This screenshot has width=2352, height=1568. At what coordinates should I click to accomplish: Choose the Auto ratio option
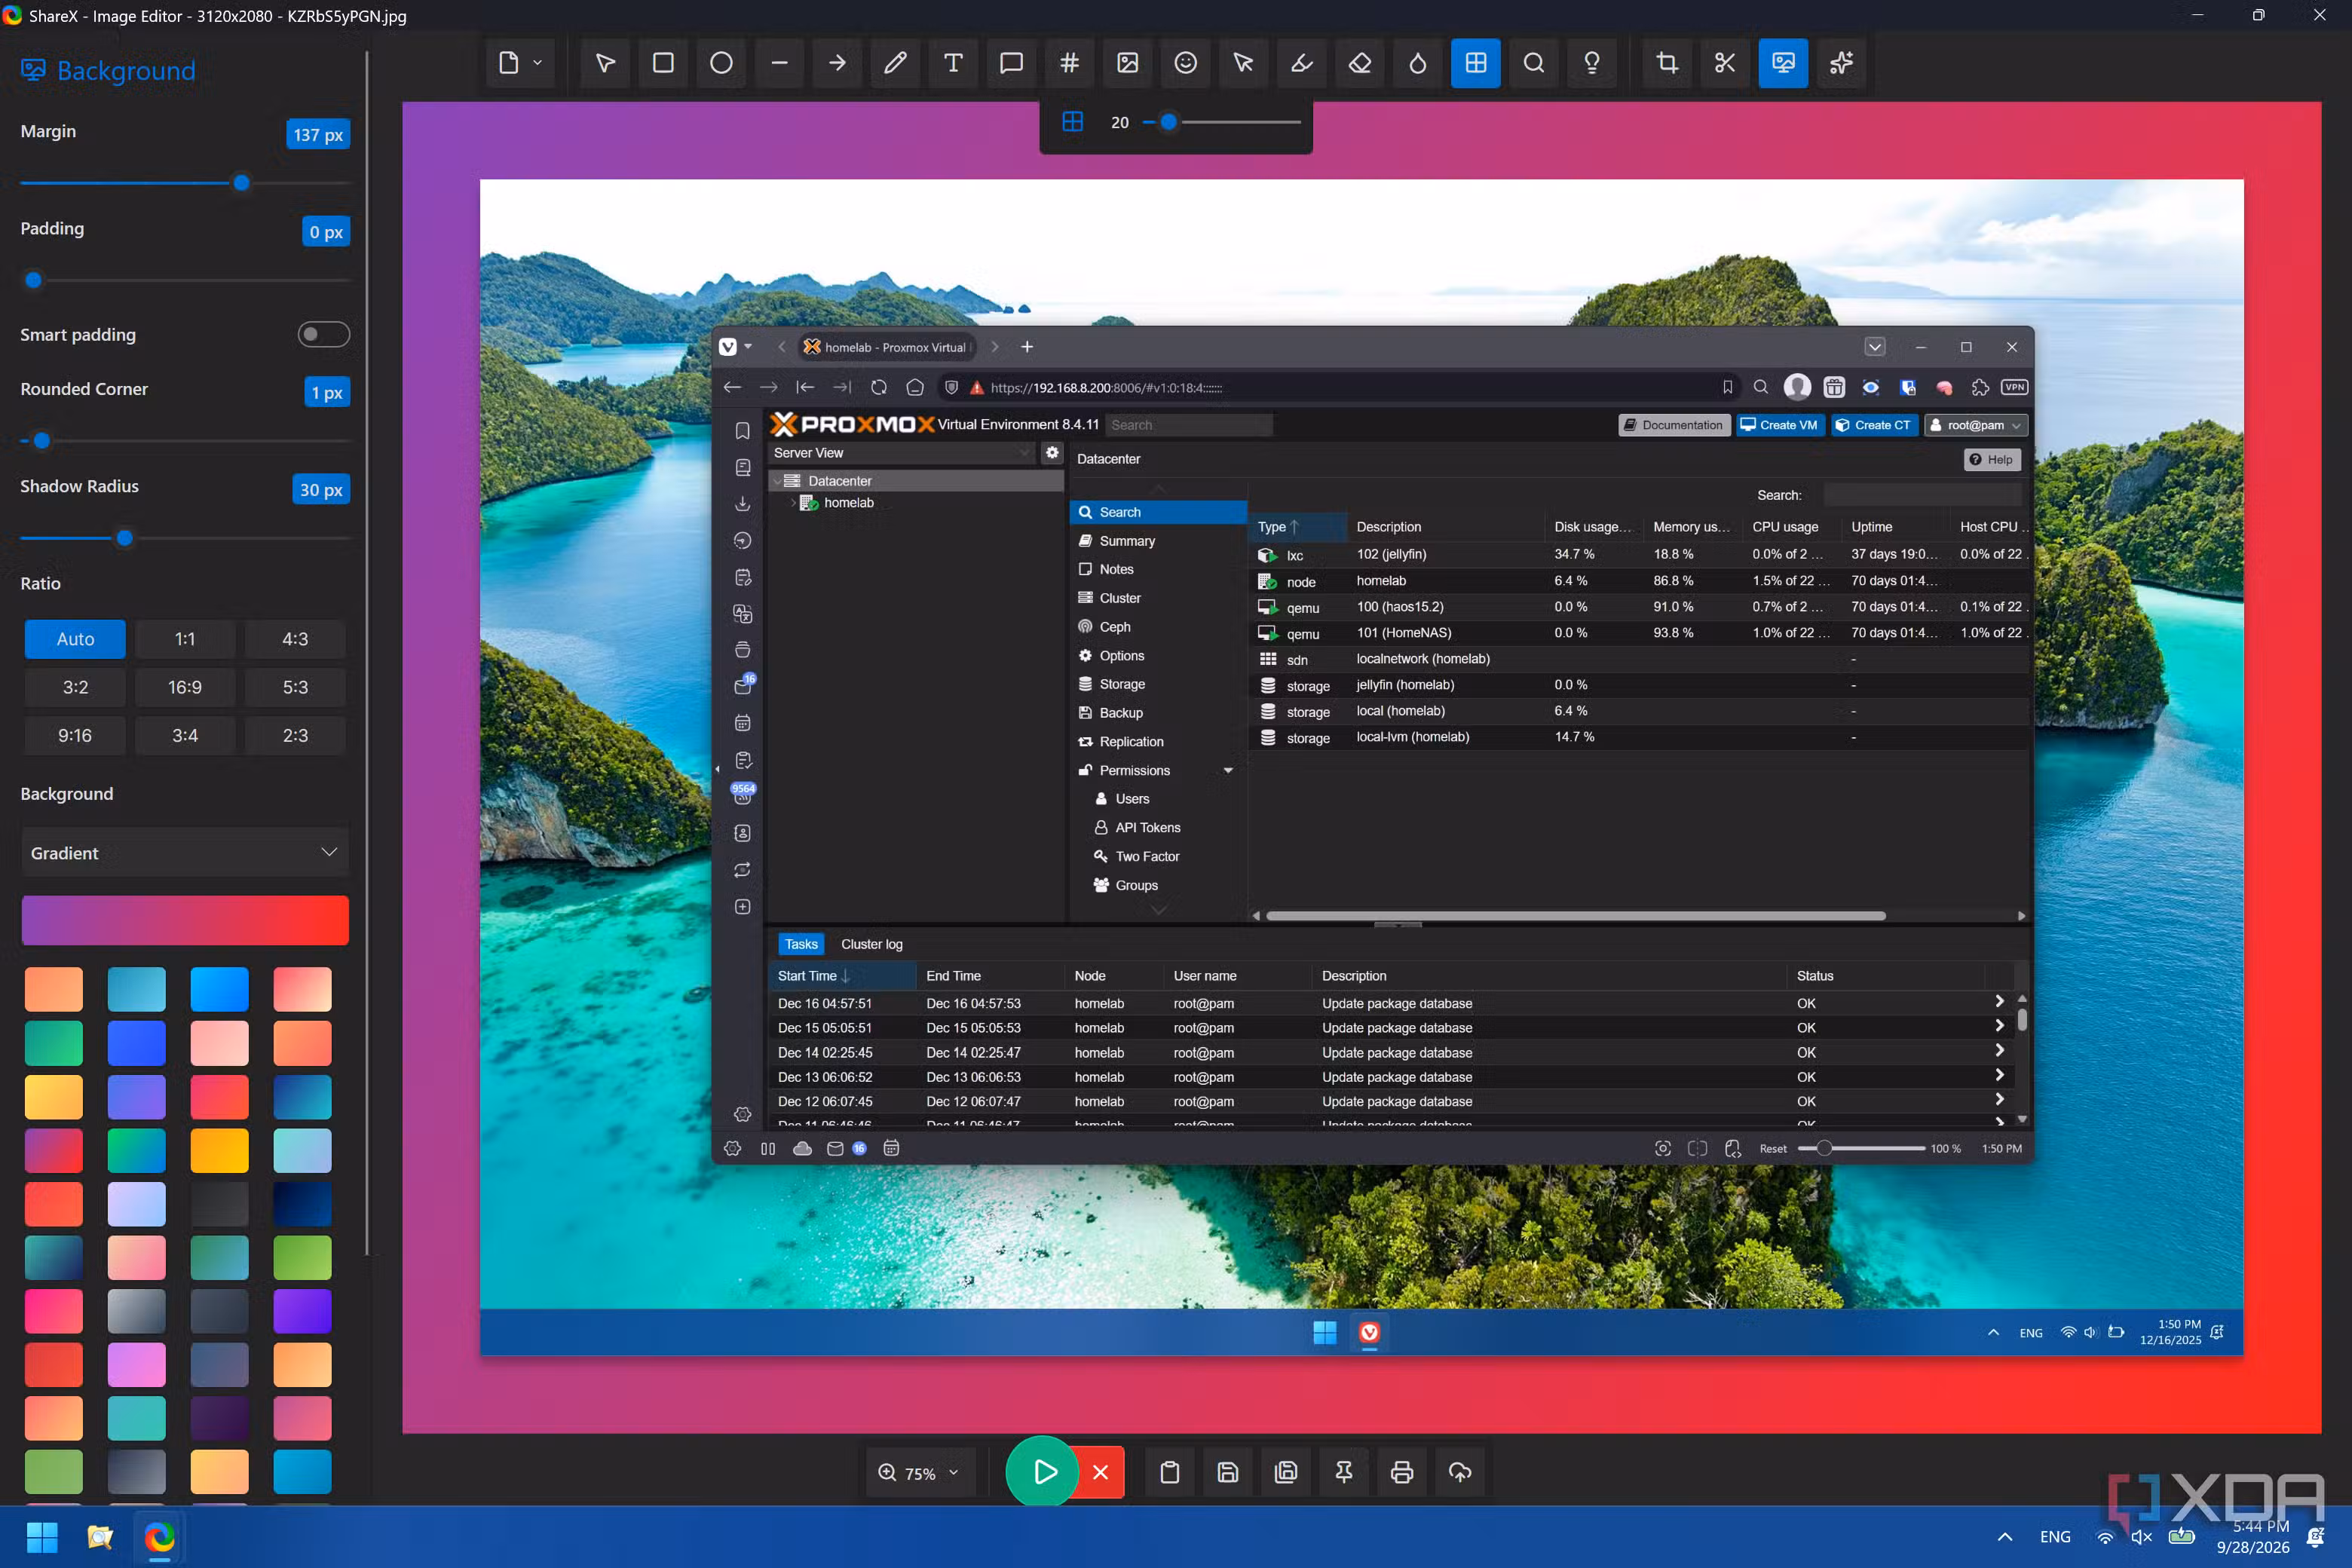pyautogui.click(x=75, y=639)
